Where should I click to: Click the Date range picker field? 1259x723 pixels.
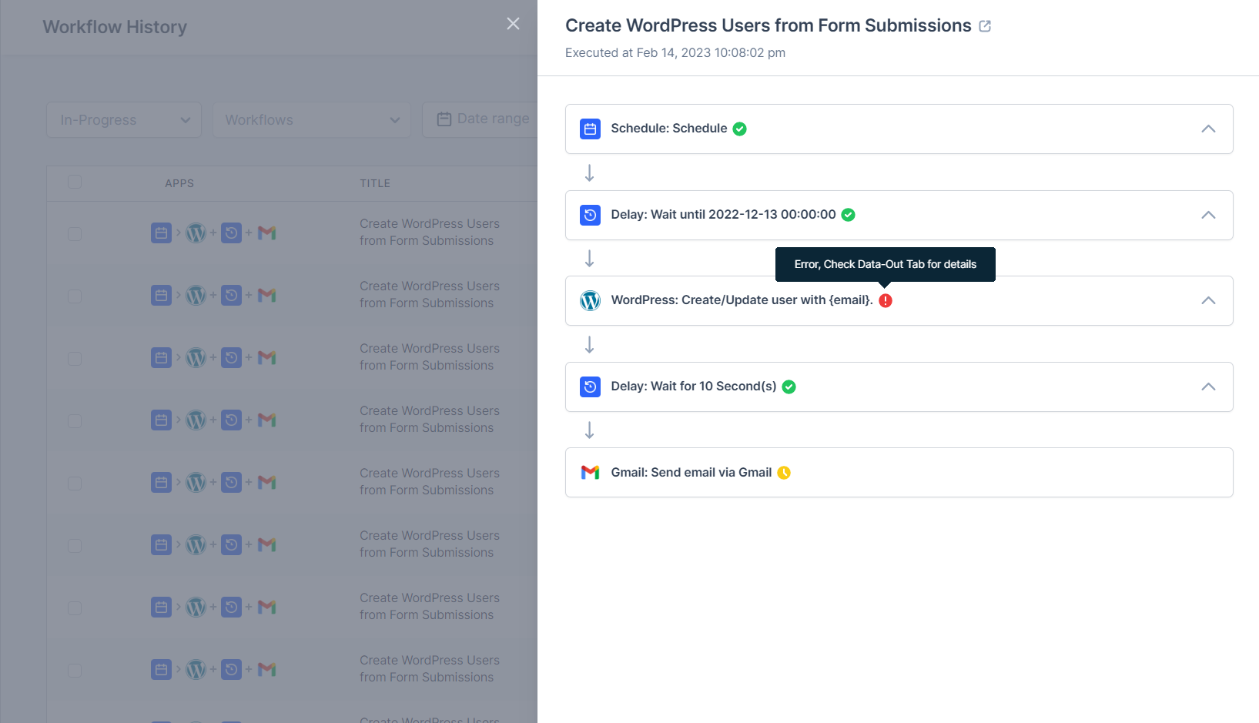tap(483, 119)
